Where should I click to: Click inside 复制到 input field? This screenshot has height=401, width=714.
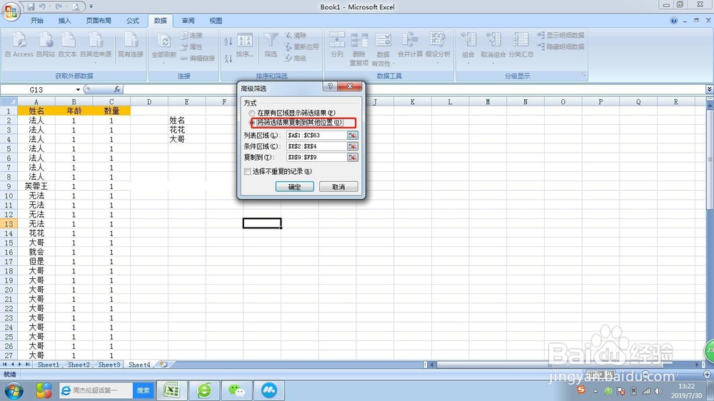click(x=316, y=157)
